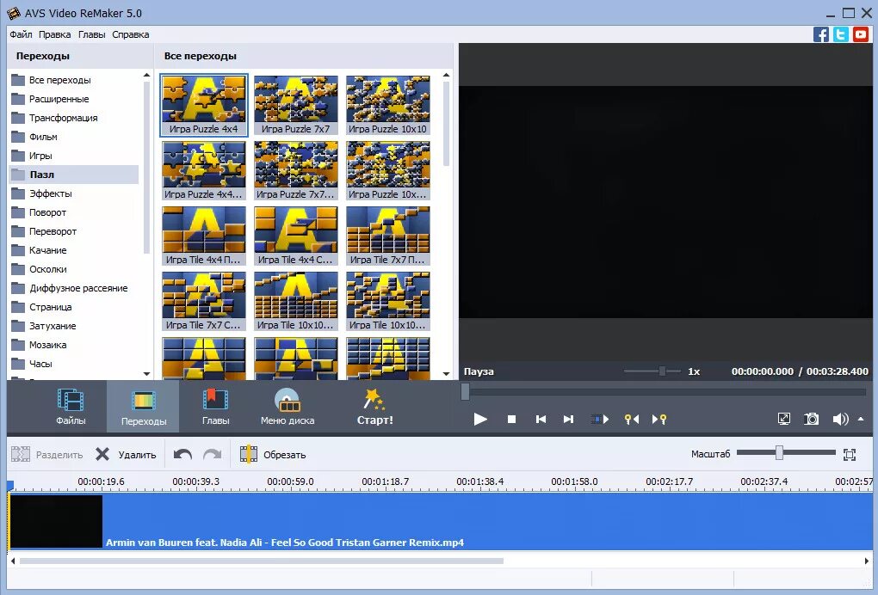Select Пазл folder
This screenshot has width=878, height=595.
74,175
